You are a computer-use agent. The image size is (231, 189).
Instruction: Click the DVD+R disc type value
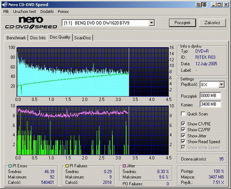pyautogui.click(x=202, y=51)
